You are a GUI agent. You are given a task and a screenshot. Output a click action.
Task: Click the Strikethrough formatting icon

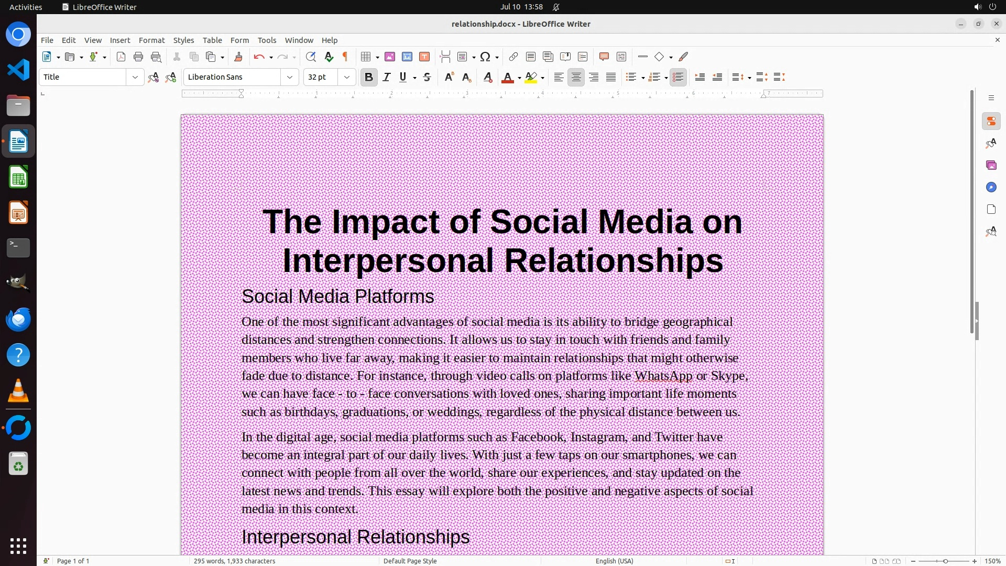coord(427,78)
